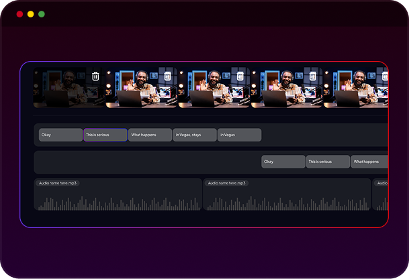Select 'This is serious' in second subtitle track
The width and height of the screenshot is (409, 279).
click(x=328, y=162)
